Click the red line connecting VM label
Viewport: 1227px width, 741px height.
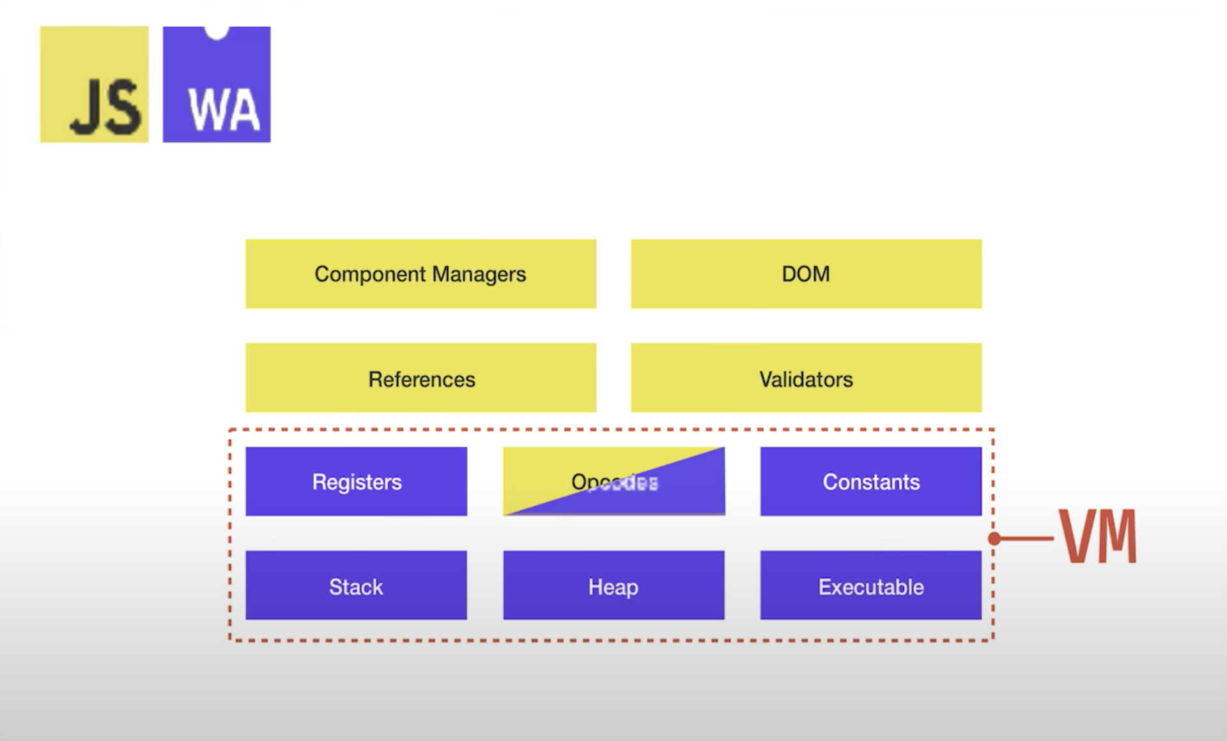click(1026, 539)
